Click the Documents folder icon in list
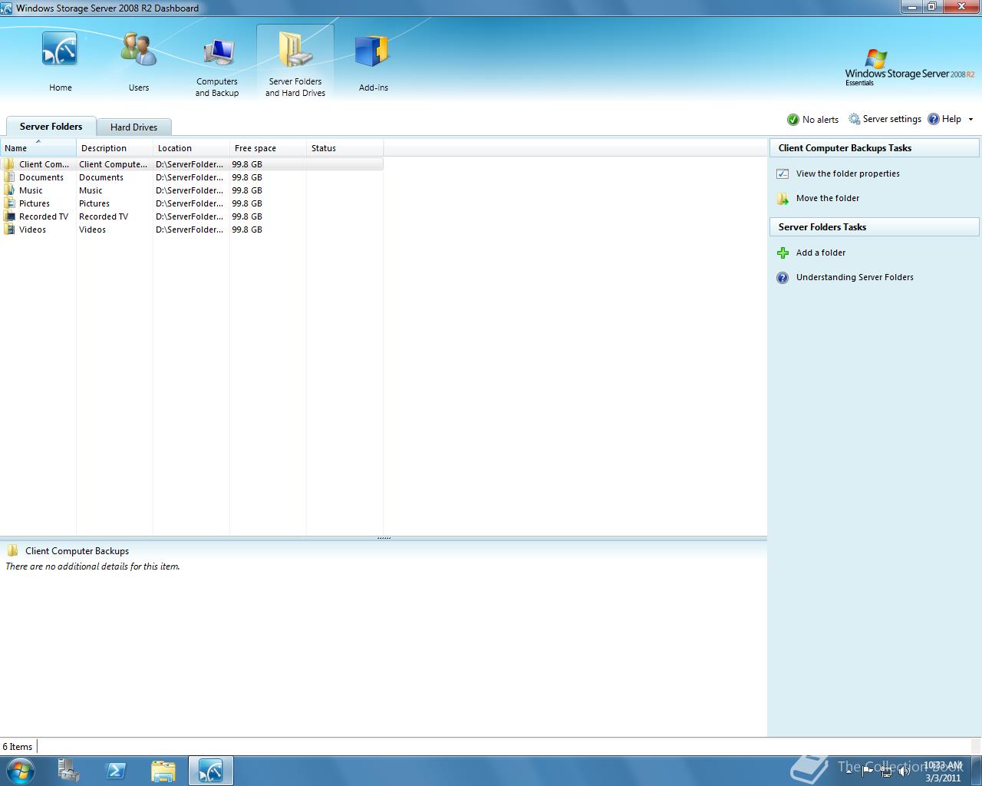982x786 pixels. click(8, 177)
